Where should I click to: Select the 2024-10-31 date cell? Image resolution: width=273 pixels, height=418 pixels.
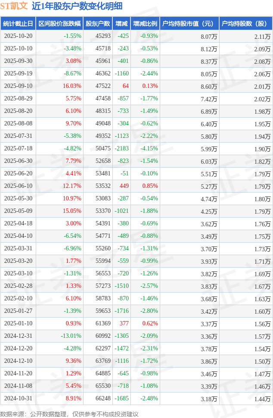pos(18,399)
